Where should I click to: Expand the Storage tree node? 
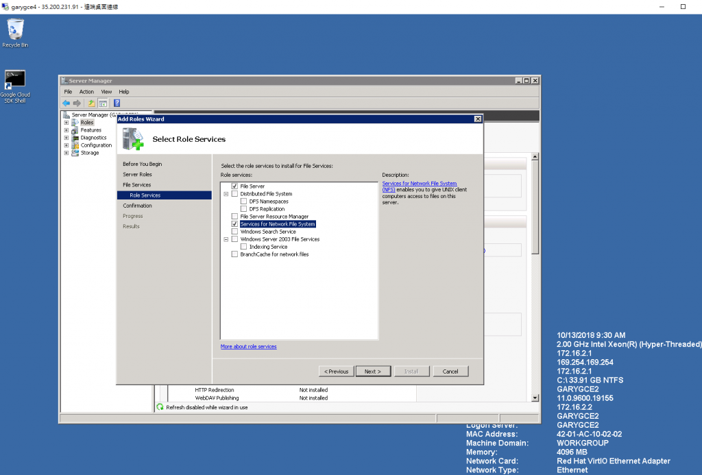[x=66, y=153]
